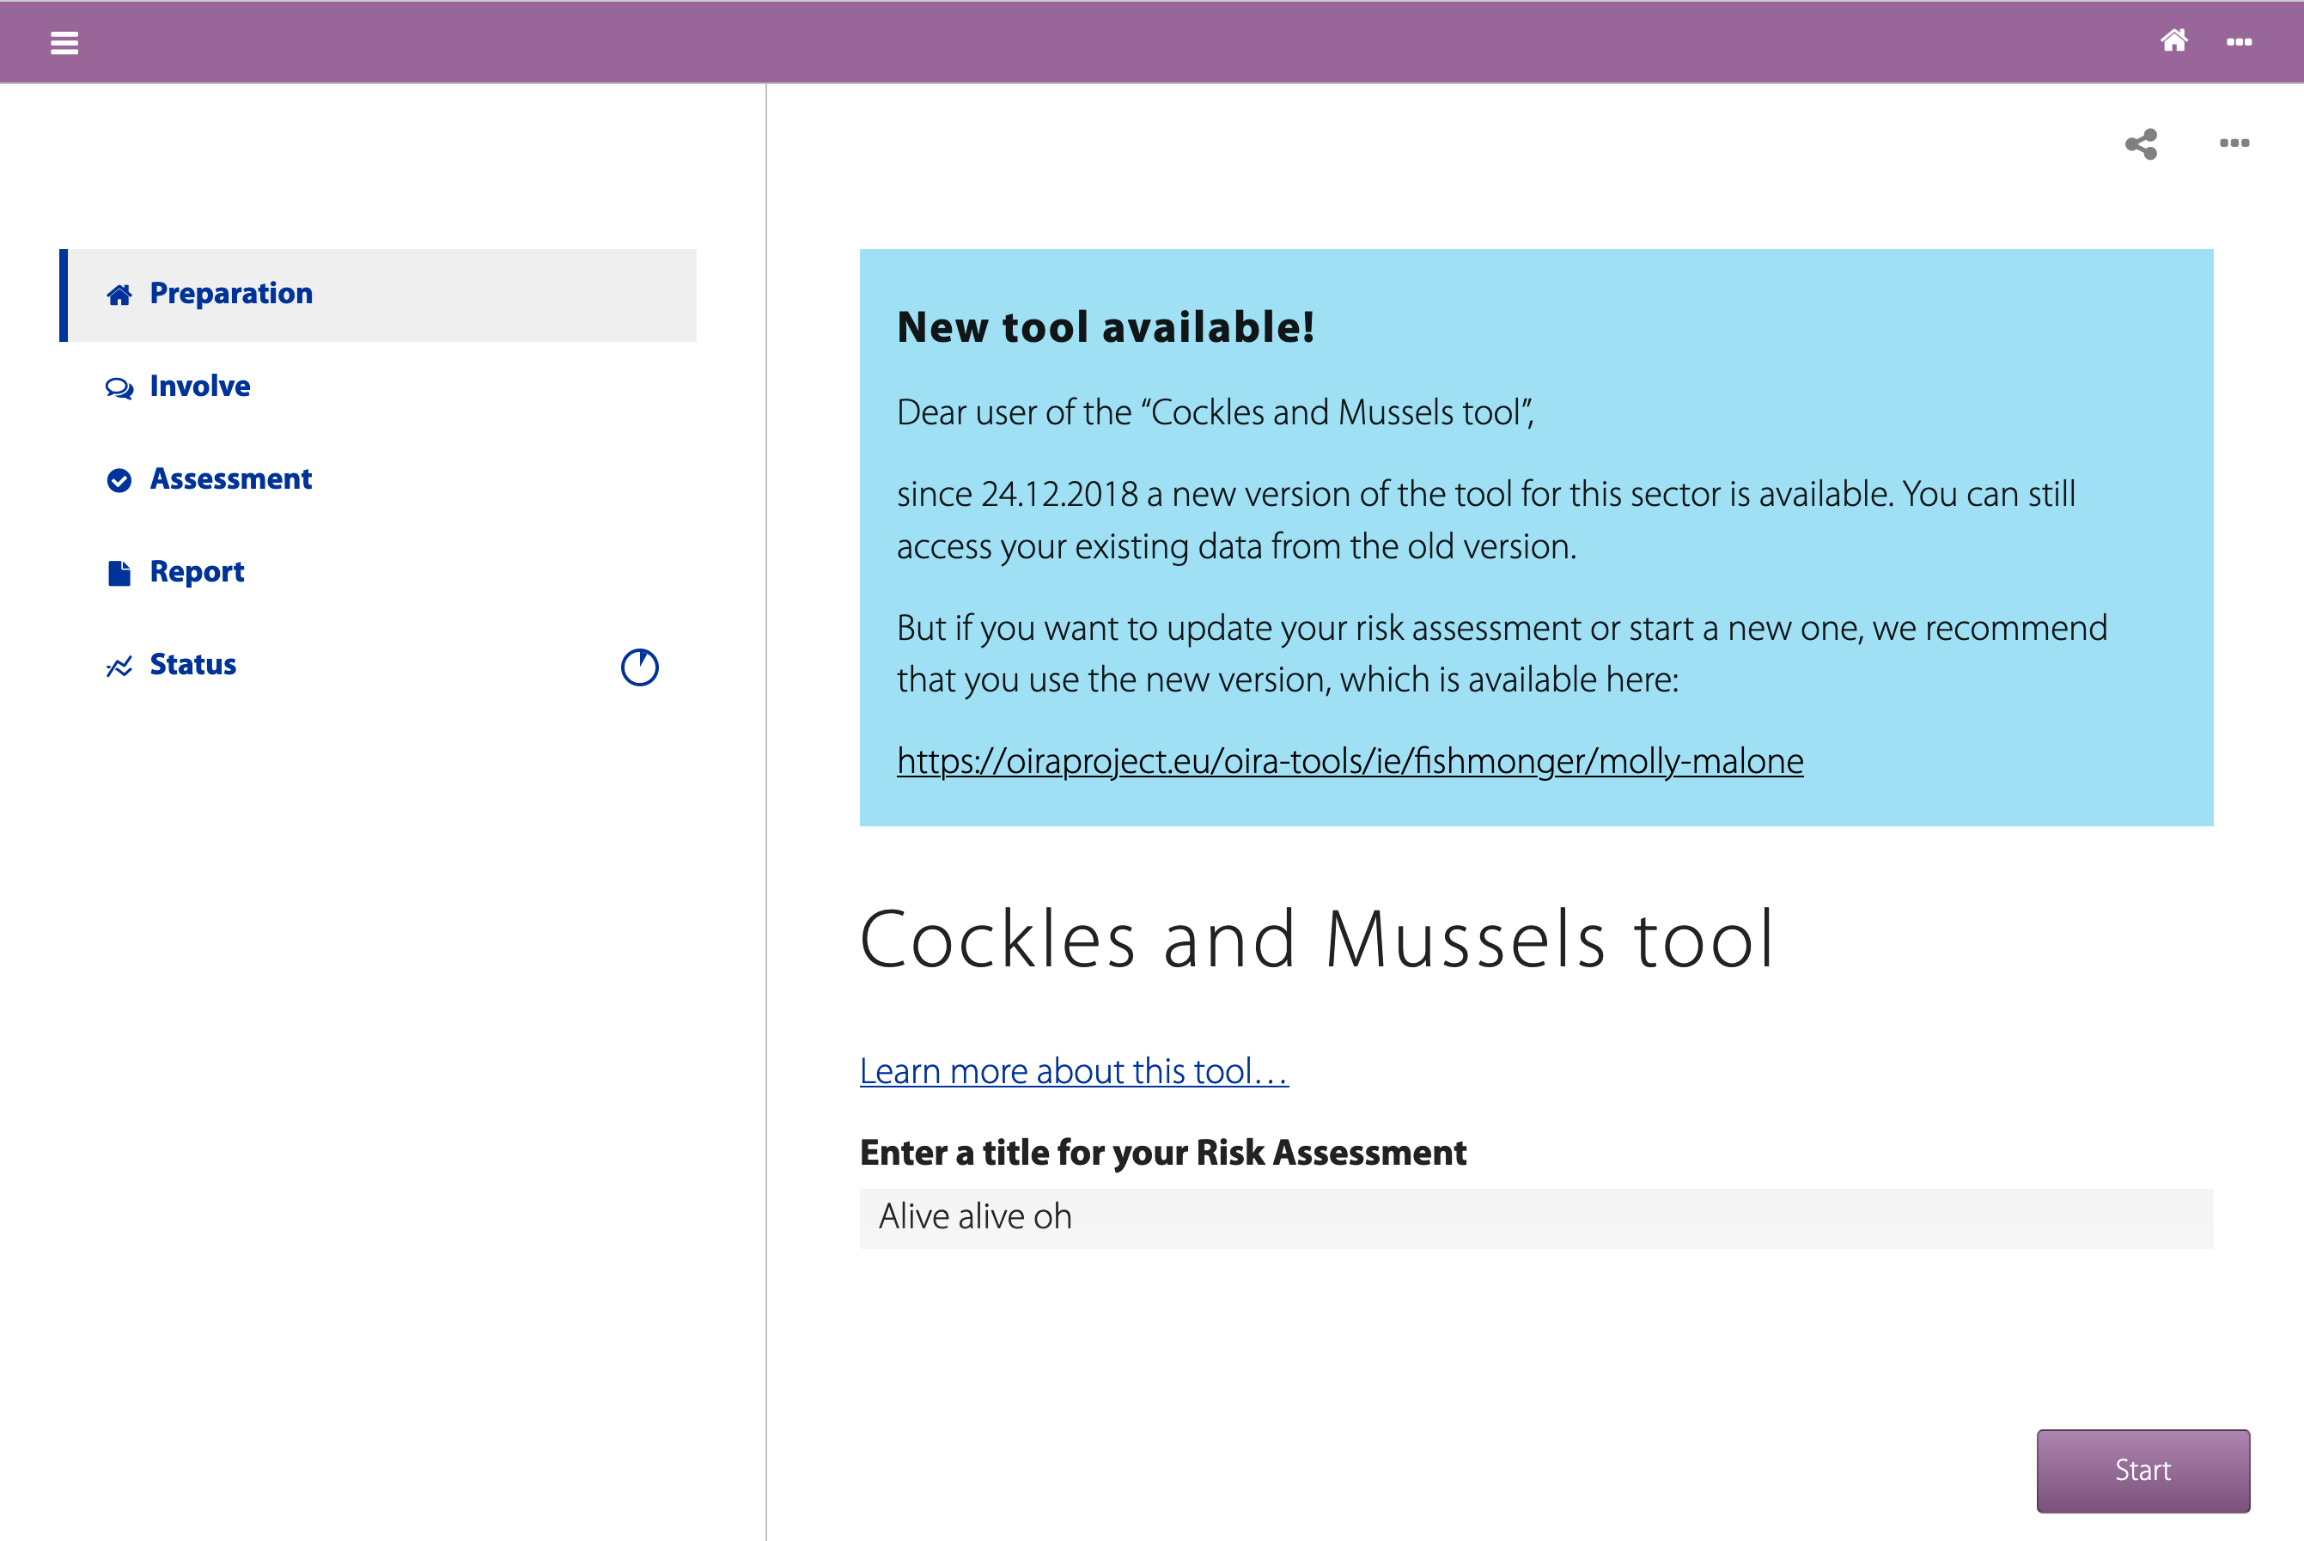Click the chart line icon beside Status
The height and width of the screenshot is (1541, 2304).
119,667
